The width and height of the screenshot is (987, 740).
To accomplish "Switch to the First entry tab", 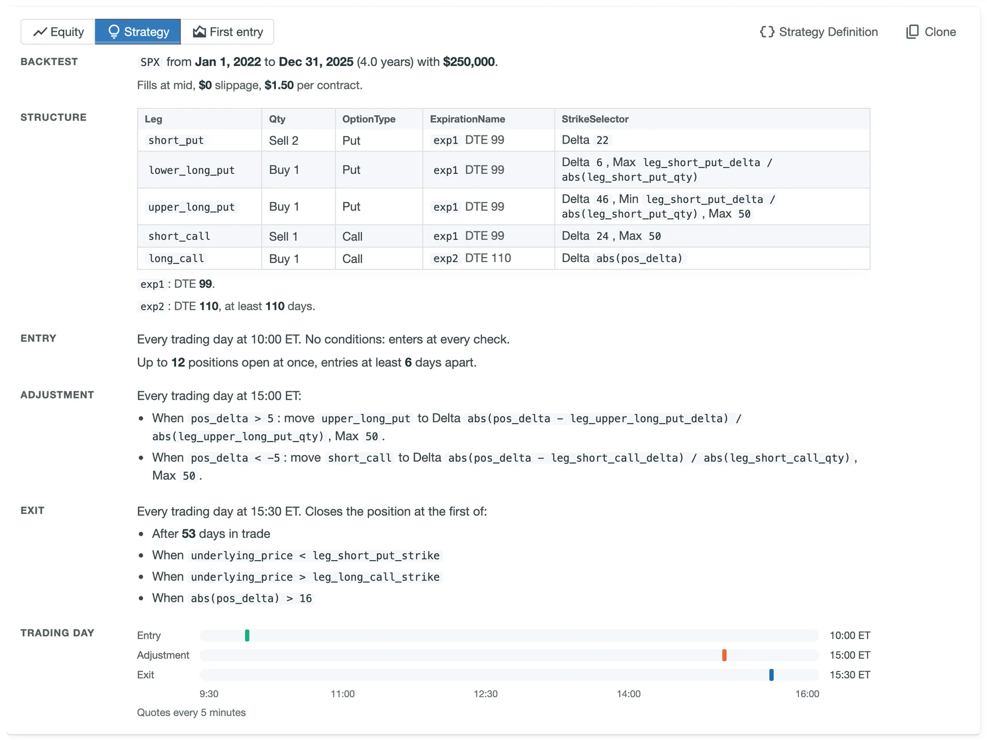I will [228, 32].
